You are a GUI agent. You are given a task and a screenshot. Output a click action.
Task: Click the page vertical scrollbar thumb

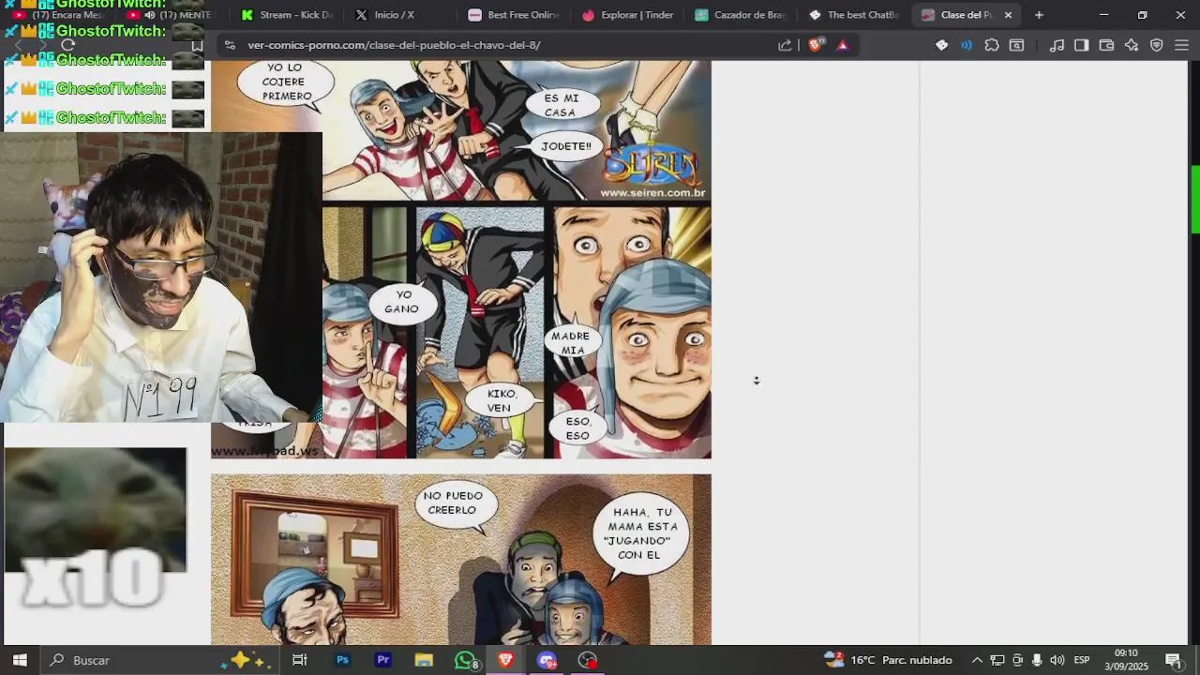click(x=1195, y=200)
